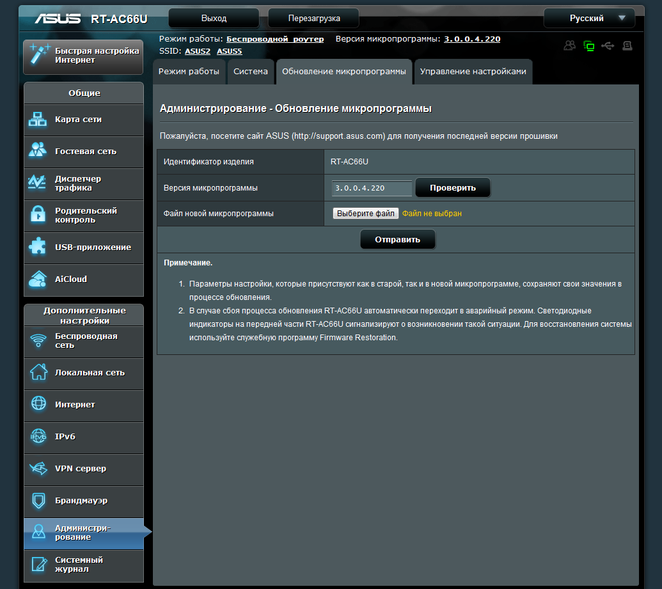Click the IPv6 globe icon
This screenshot has height=589, width=662.
pos(38,436)
